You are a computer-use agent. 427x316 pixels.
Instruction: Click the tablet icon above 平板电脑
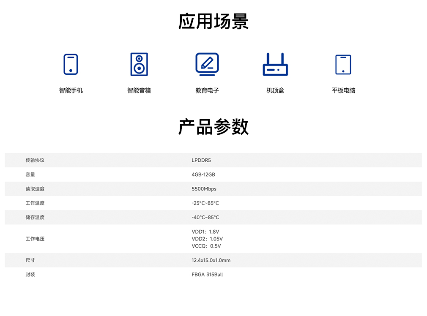click(x=343, y=65)
